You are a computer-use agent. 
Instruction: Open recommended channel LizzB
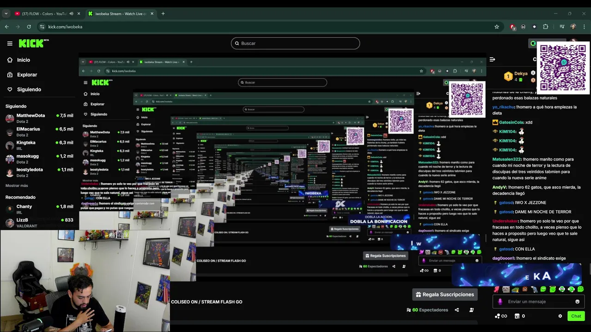(39, 222)
